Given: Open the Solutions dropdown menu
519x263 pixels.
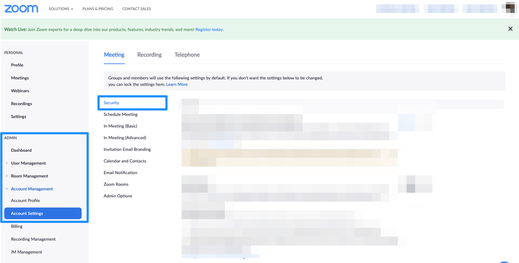Looking at the screenshot, I should point(61,9).
